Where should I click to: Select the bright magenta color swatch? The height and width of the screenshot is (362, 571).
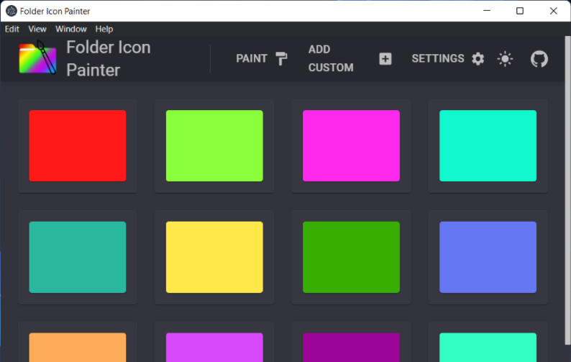pos(351,146)
